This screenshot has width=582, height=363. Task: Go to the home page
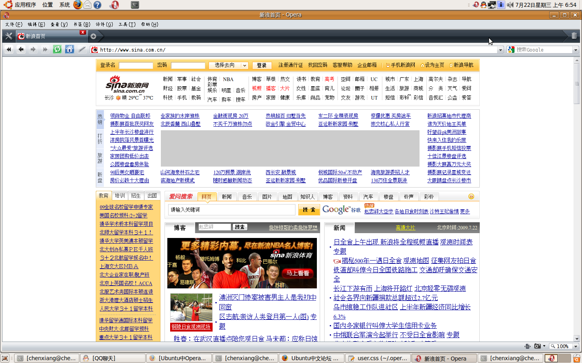70,49
